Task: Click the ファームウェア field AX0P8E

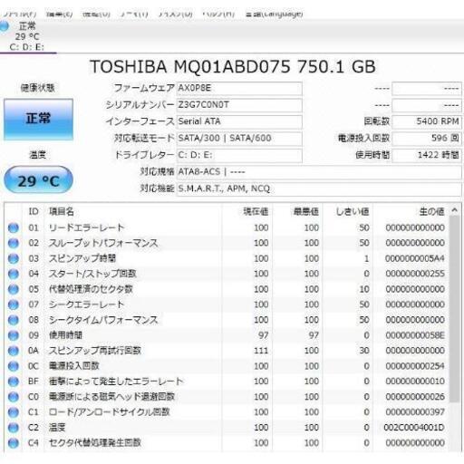Action: [239, 89]
